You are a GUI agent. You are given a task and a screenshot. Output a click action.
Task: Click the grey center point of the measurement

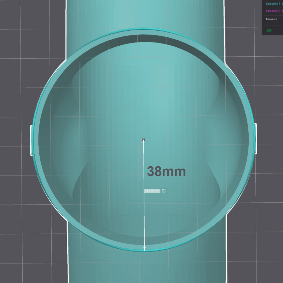143,140
